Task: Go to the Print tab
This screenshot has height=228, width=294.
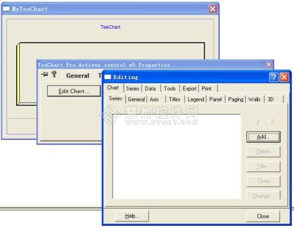Action: tap(206, 89)
